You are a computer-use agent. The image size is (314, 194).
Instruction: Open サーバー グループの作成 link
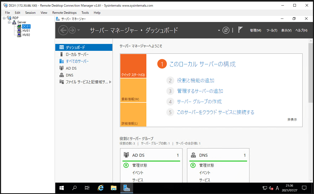pos(199,102)
